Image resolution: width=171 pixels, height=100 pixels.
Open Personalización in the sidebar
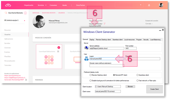pyautogui.click(x=10, y=61)
